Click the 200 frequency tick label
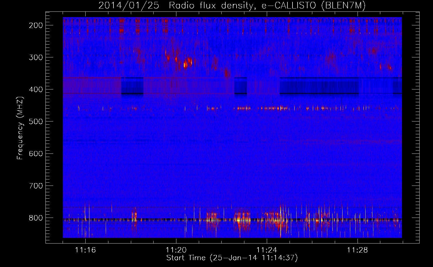Screen dimensions: 433x267 (36, 25)
